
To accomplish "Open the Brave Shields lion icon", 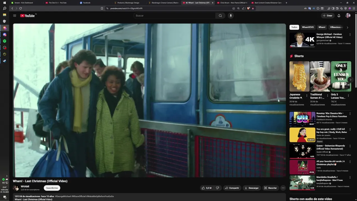I will click(x=249, y=8).
